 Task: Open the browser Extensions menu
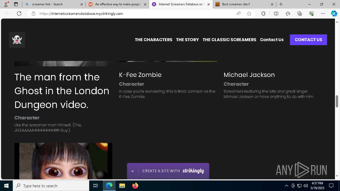click(263, 14)
